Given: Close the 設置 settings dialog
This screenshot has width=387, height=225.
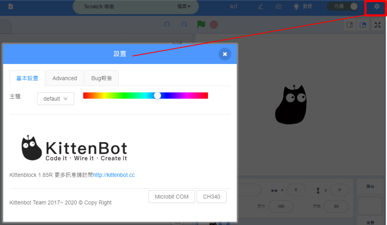Looking at the screenshot, I should pos(225,54).
